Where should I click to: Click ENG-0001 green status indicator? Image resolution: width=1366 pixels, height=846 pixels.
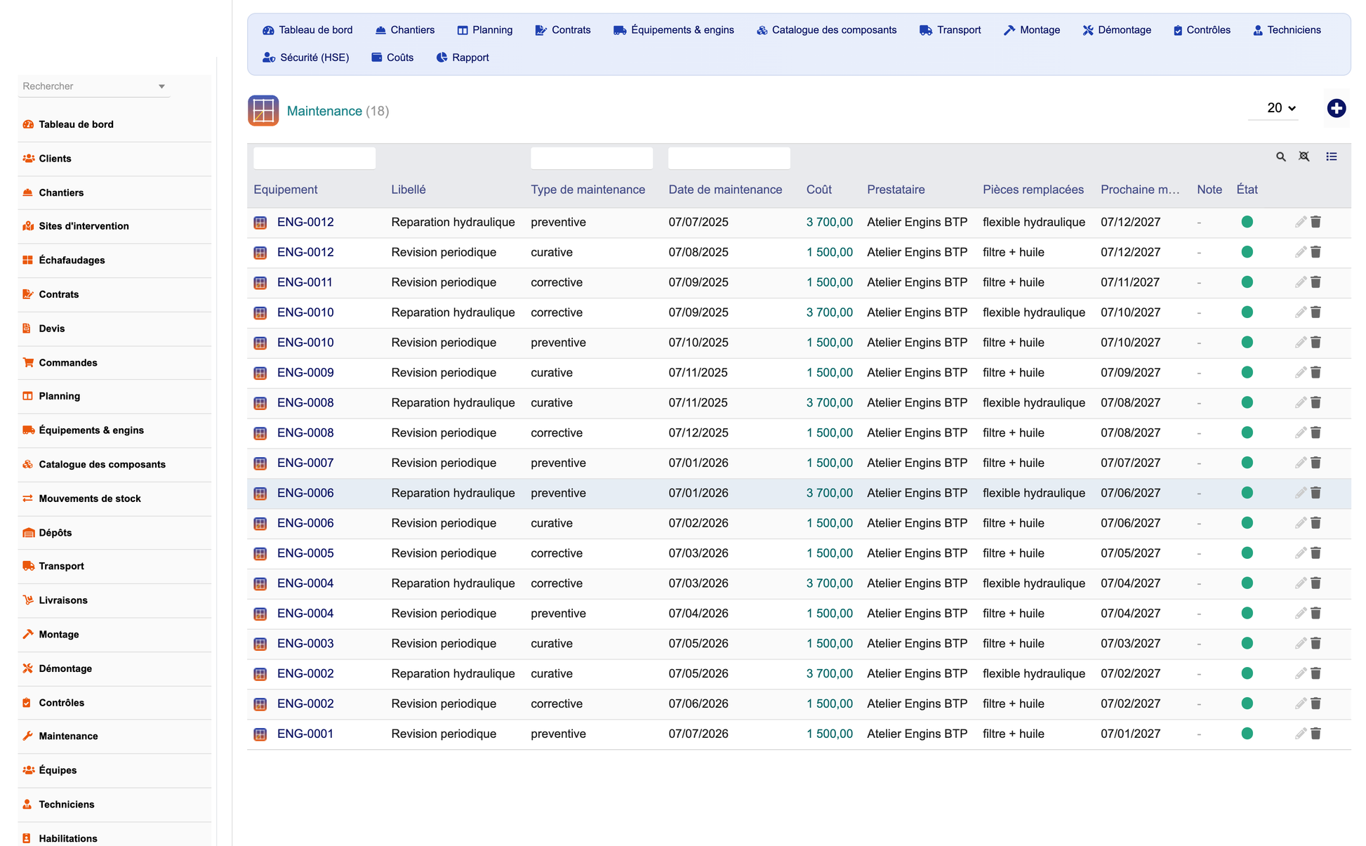[1247, 734]
